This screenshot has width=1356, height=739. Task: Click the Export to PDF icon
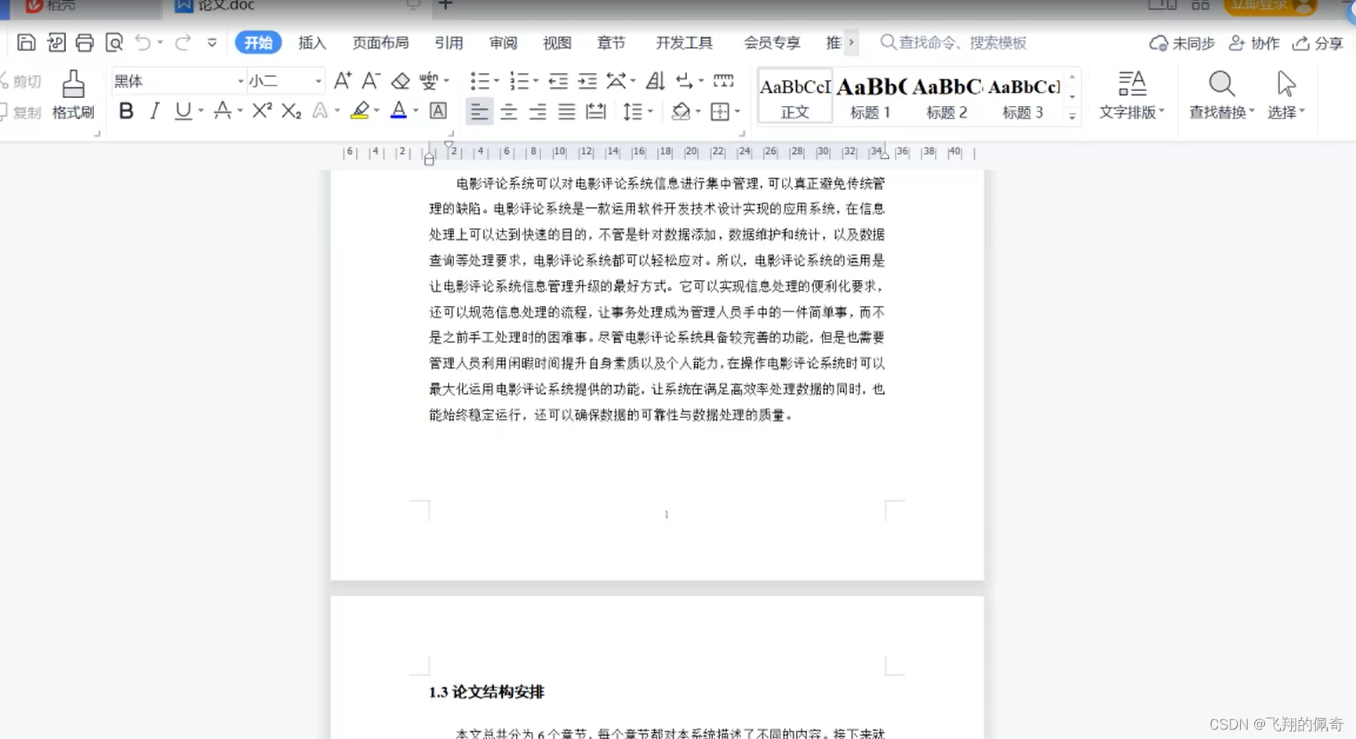tap(56, 42)
